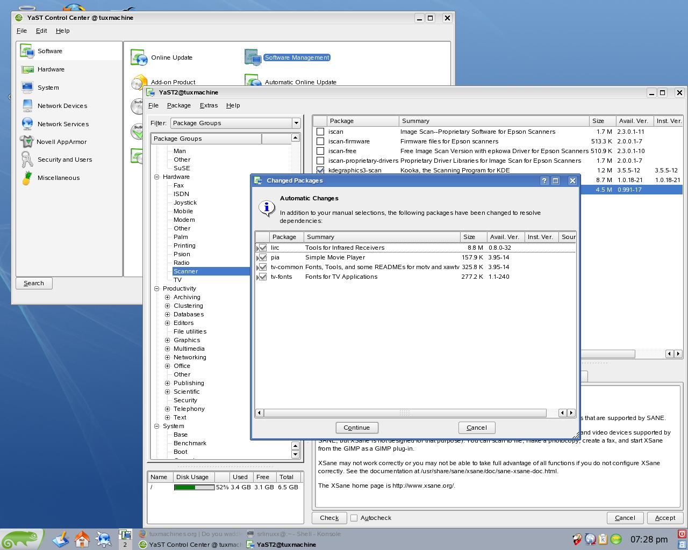688x550 pixels.
Task: Open the Network Devices category
Action: (x=62, y=106)
